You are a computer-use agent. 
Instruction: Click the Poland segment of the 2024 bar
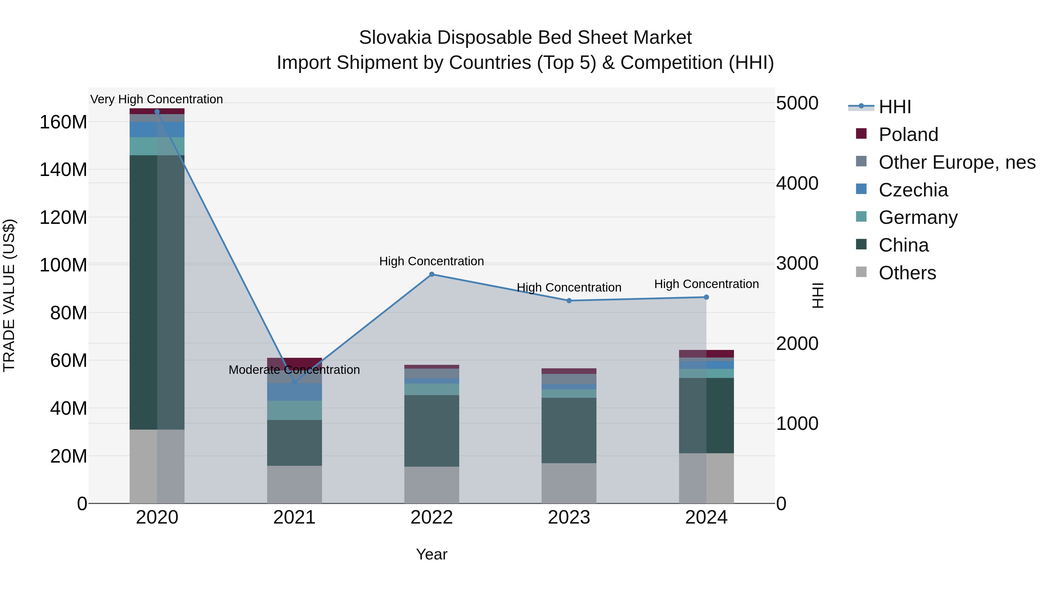707,354
